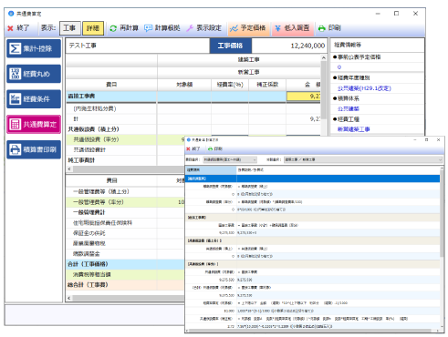Select the 一般管理費等(積上分) row
This screenshot has height=337, width=448.
click(126, 191)
